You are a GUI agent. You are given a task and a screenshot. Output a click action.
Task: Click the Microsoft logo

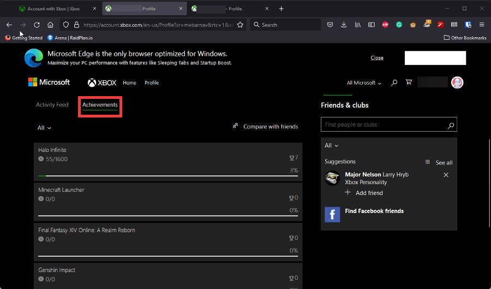(x=49, y=82)
